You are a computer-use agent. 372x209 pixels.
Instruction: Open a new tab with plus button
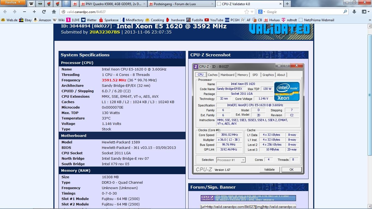pyautogui.click(x=287, y=4)
